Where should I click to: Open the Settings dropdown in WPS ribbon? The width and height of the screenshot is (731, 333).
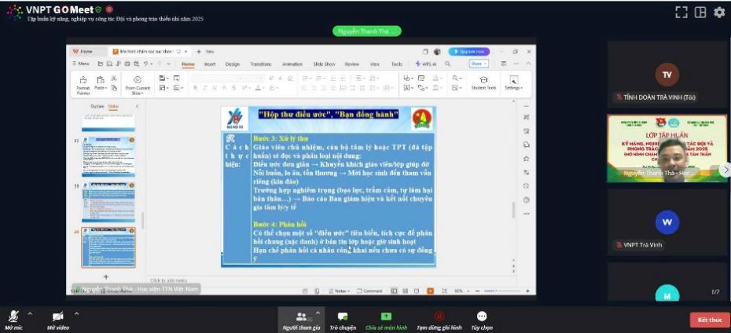[513, 83]
